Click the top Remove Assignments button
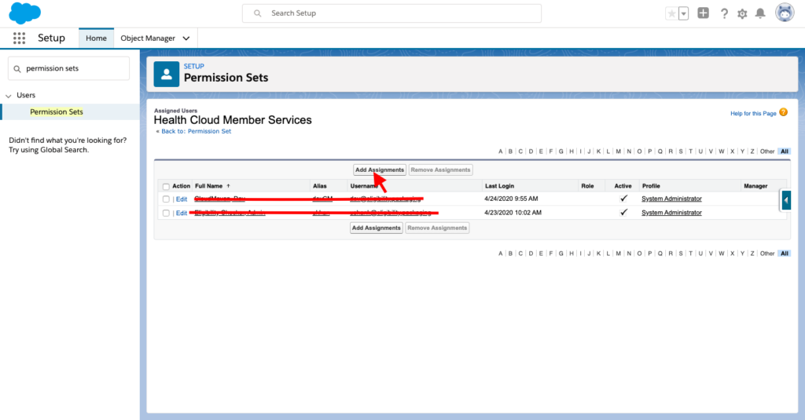The width and height of the screenshot is (805, 420). [x=440, y=170]
